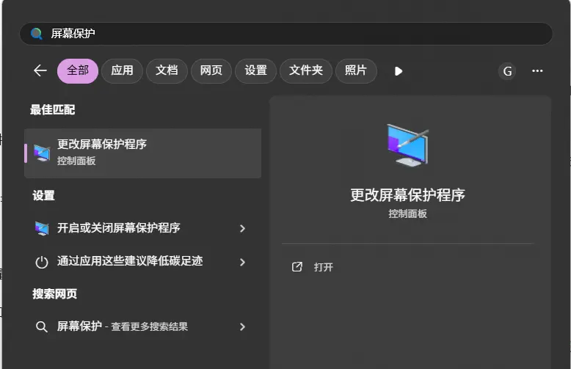
Task: Open the G account avatar
Action: pyautogui.click(x=506, y=71)
